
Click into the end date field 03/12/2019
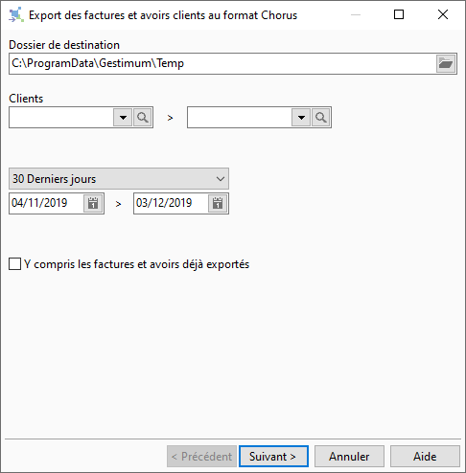pyautogui.click(x=171, y=203)
